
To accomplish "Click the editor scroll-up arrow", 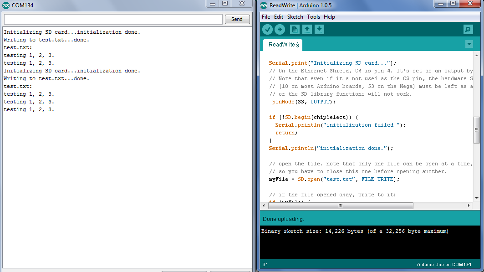I will tap(477, 55).
